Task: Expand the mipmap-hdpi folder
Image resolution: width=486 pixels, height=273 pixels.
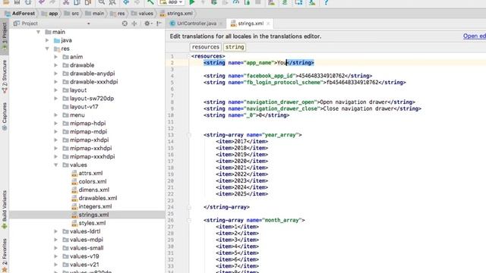Action: [55, 123]
